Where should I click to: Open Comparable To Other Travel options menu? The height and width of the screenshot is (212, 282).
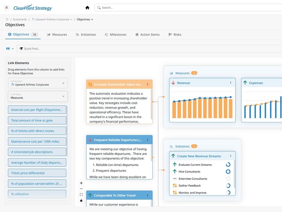click(x=148, y=195)
